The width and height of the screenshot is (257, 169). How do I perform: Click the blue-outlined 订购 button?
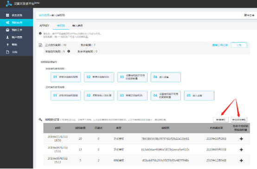(239, 45)
